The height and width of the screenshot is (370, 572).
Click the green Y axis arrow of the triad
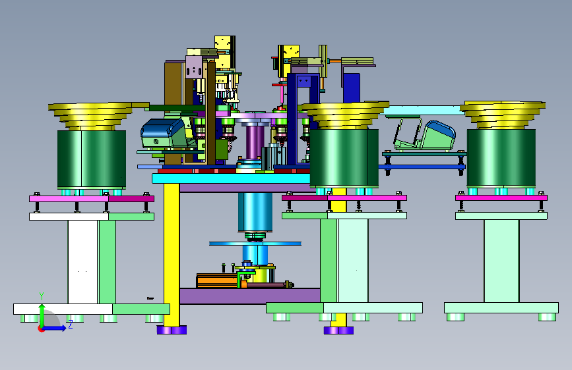coord(42,315)
